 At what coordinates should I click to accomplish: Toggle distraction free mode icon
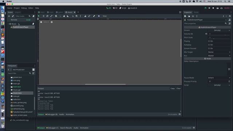pyautogui.click(x=180, y=12)
